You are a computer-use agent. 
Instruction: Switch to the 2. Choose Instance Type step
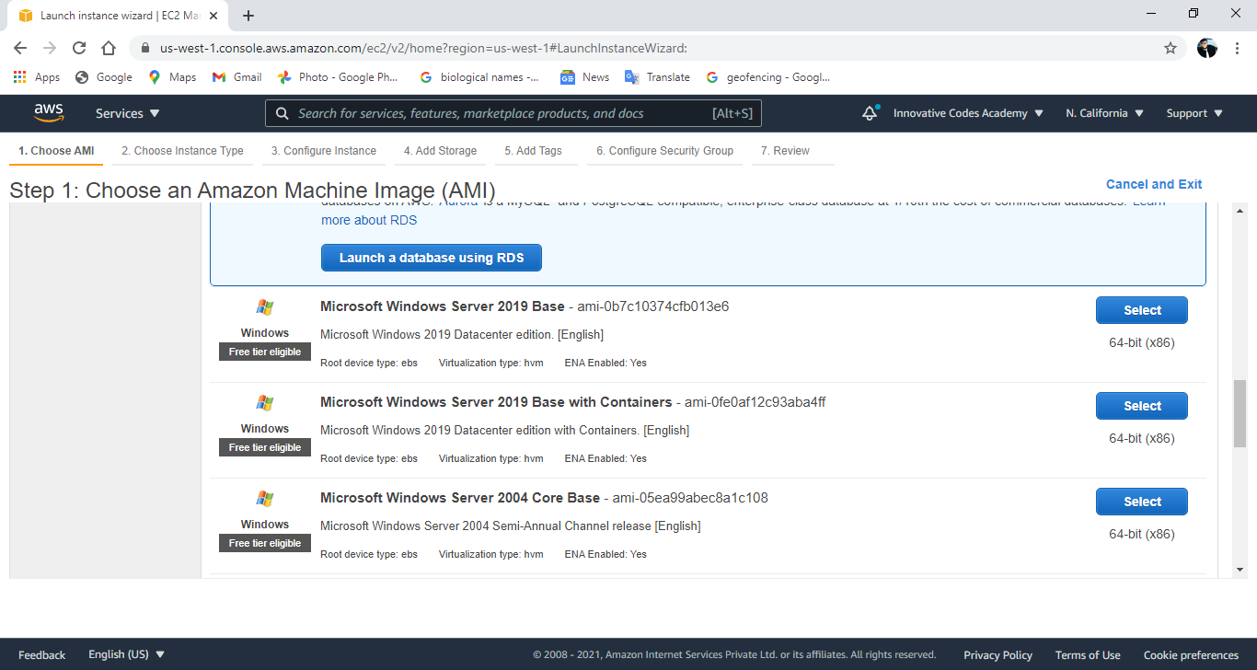pyautogui.click(x=181, y=150)
